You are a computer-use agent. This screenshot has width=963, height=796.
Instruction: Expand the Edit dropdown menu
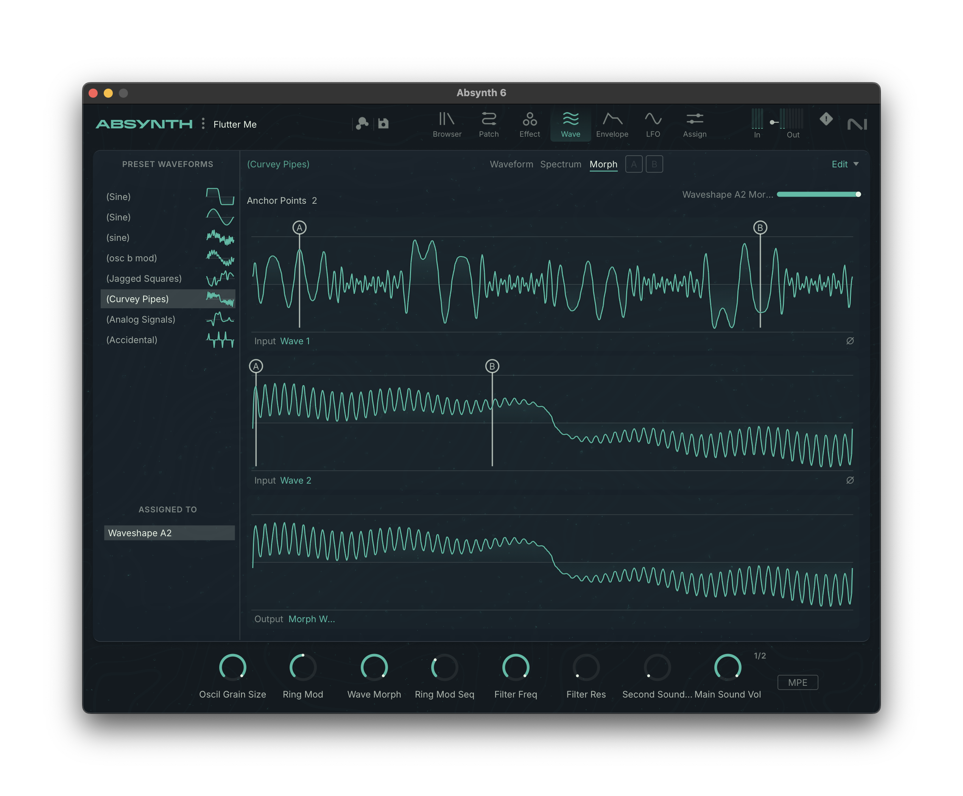pos(844,164)
